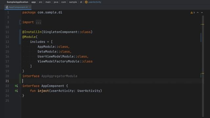Click the 'UserViewModelModule' text
The height and width of the screenshot is (118, 210).
[55, 56]
